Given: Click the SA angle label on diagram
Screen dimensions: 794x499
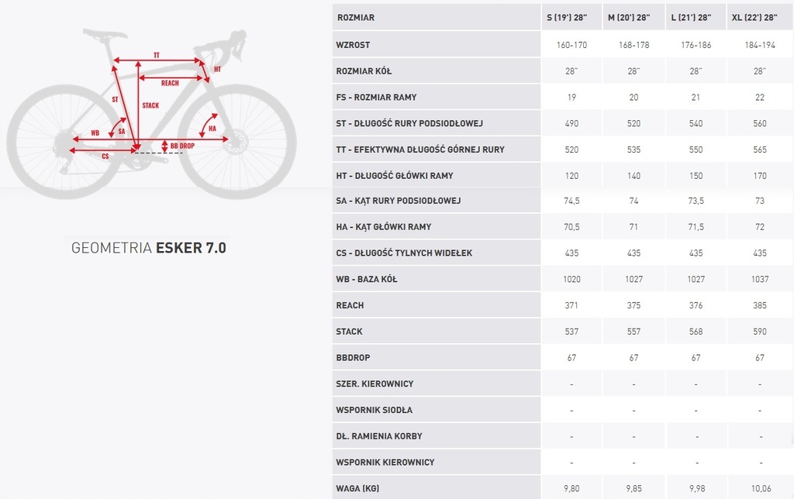Looking at the screenshot, I should (x=122, y=132).
